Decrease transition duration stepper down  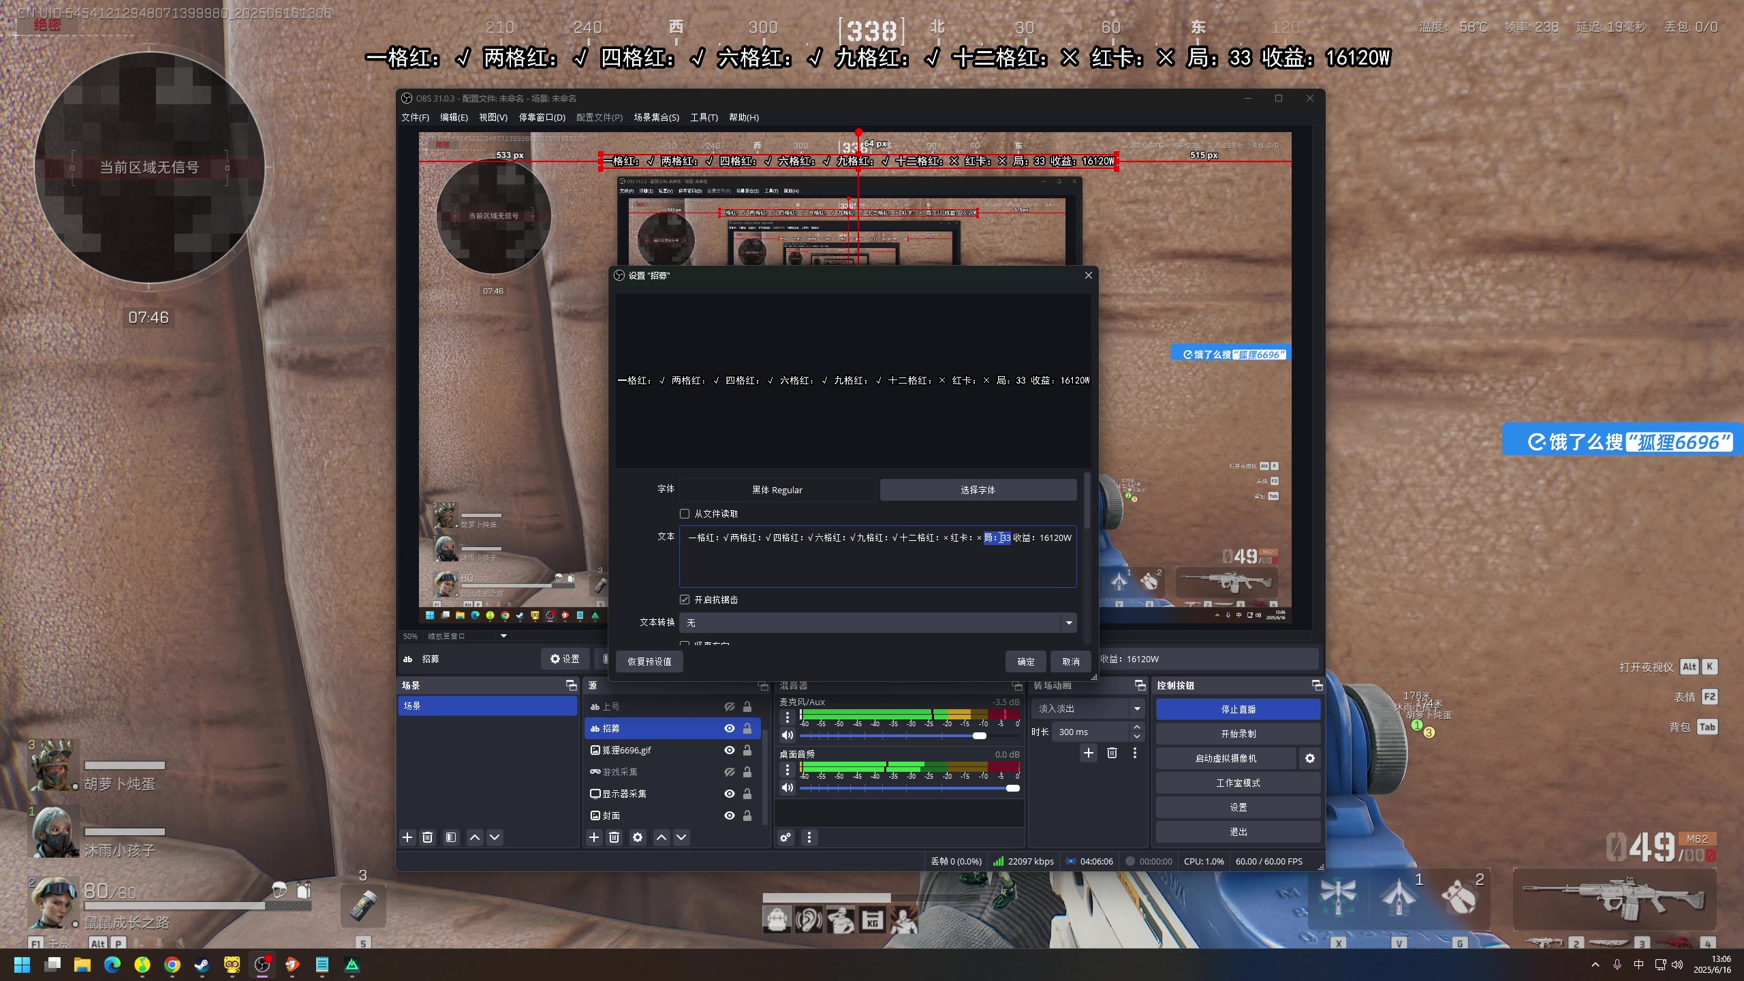(1136, 737)
